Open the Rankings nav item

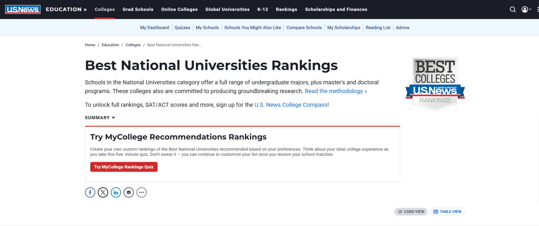[286, 9]
